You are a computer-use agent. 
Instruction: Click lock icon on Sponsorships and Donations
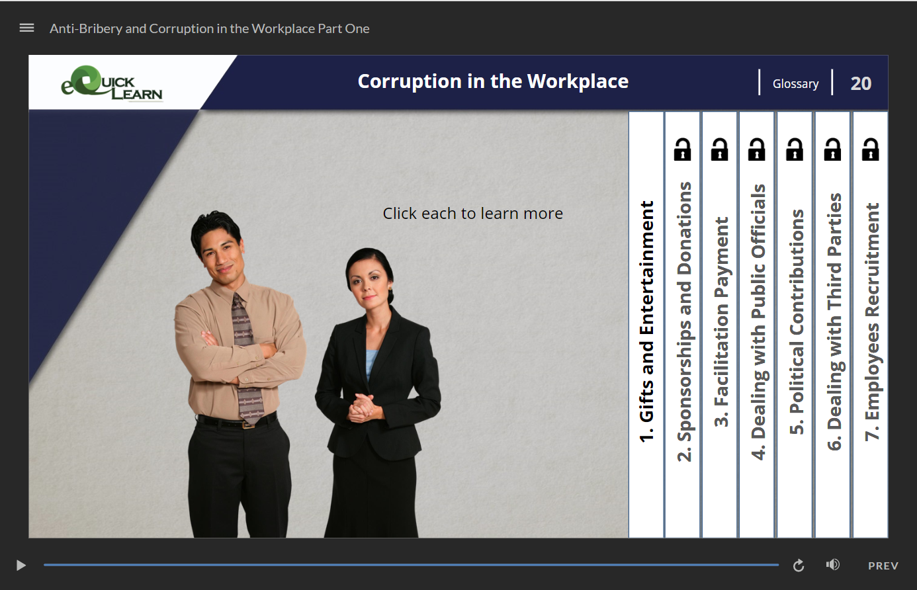pyautogui.click(x=682, y=150)
